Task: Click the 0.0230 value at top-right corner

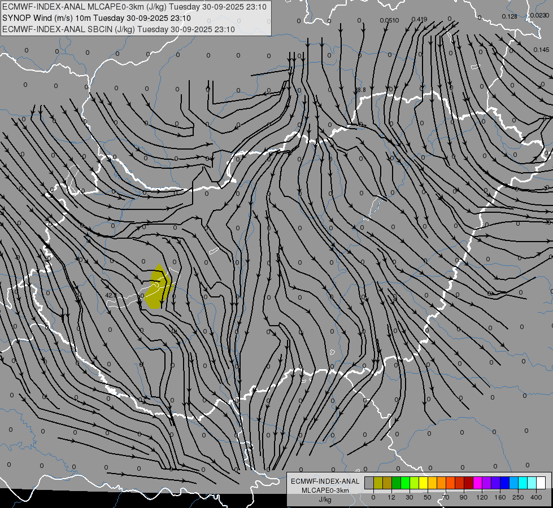Action: click(539, 15)
